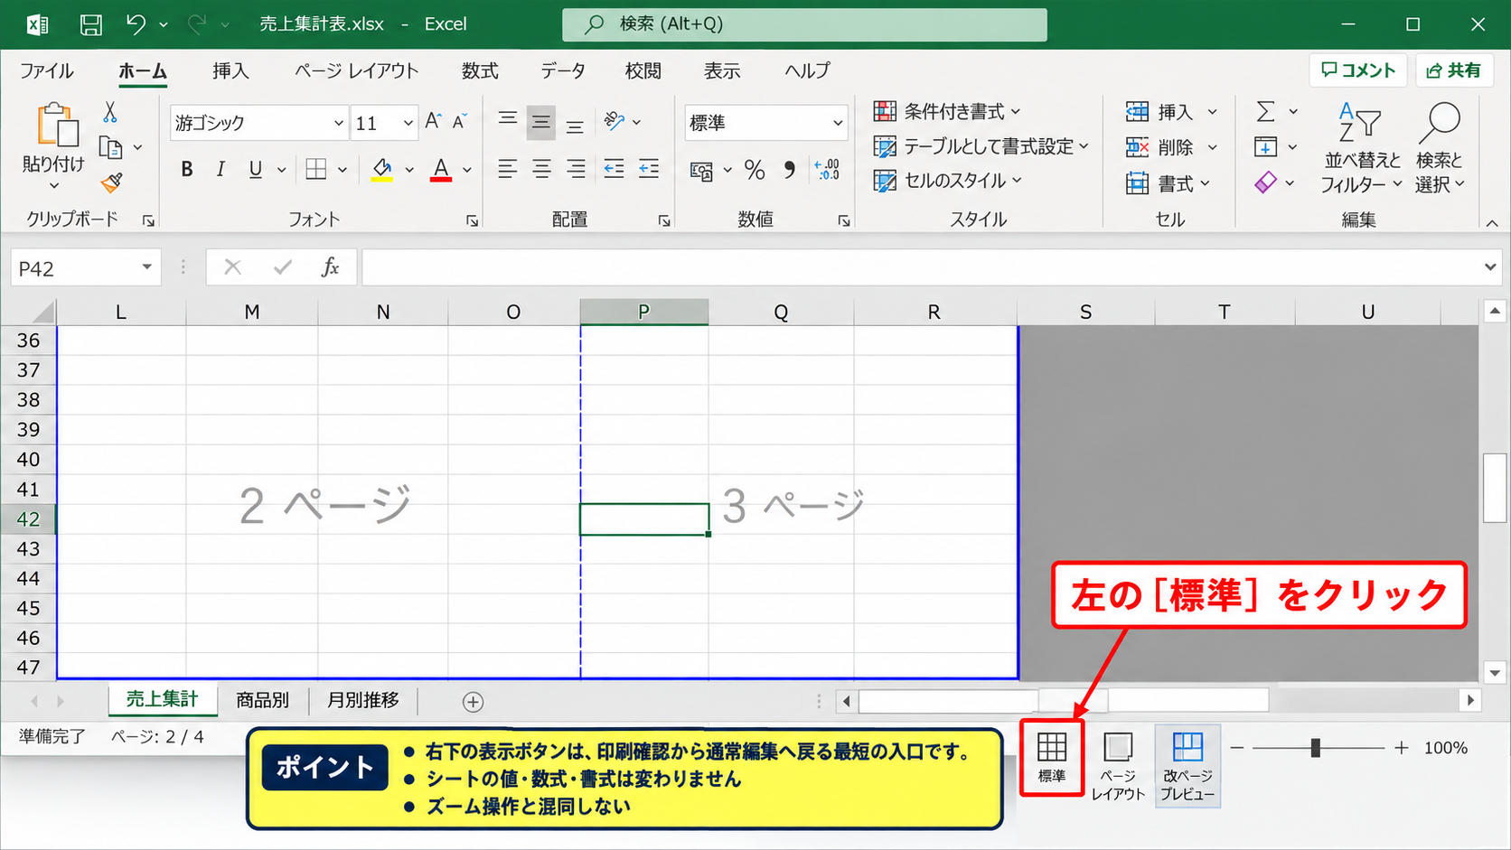The width and height of the screenshot is (1511, 850).
Task: Click Increase/Decrease Decimal icon
Action: click(827, 169)
